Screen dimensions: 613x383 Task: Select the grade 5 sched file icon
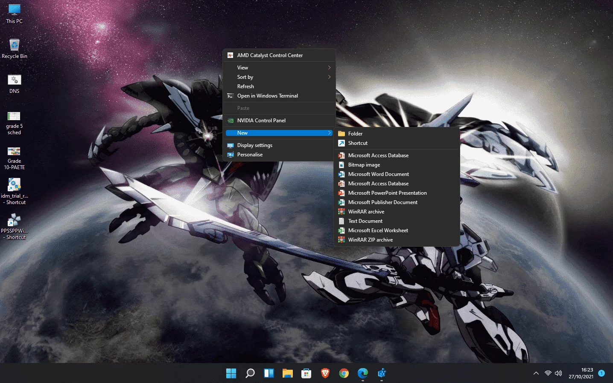pyautogui.click(x=14, y=123)
